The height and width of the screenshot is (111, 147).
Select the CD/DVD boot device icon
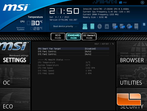point(100,26)
